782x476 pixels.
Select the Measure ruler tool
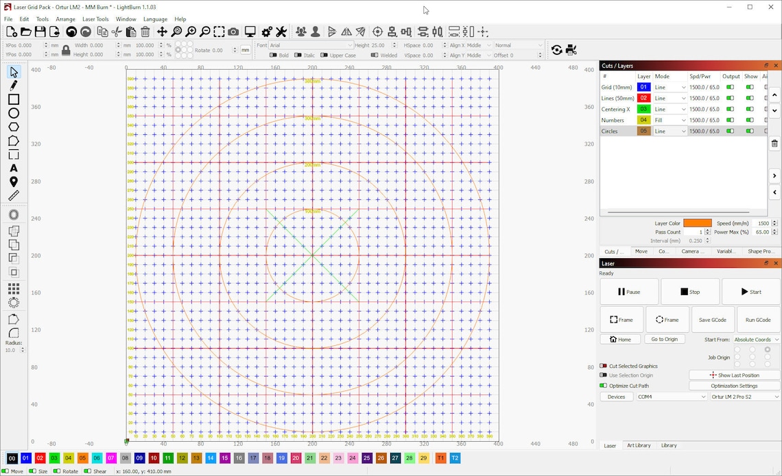(14, 196)
